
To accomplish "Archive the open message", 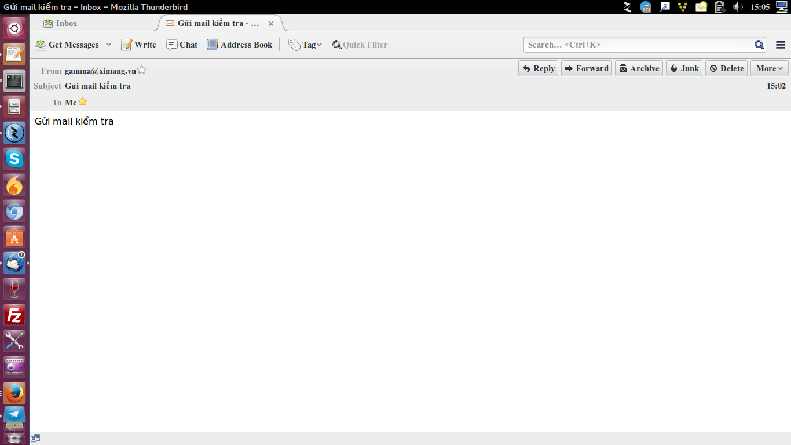I will [x=639, y=68].
